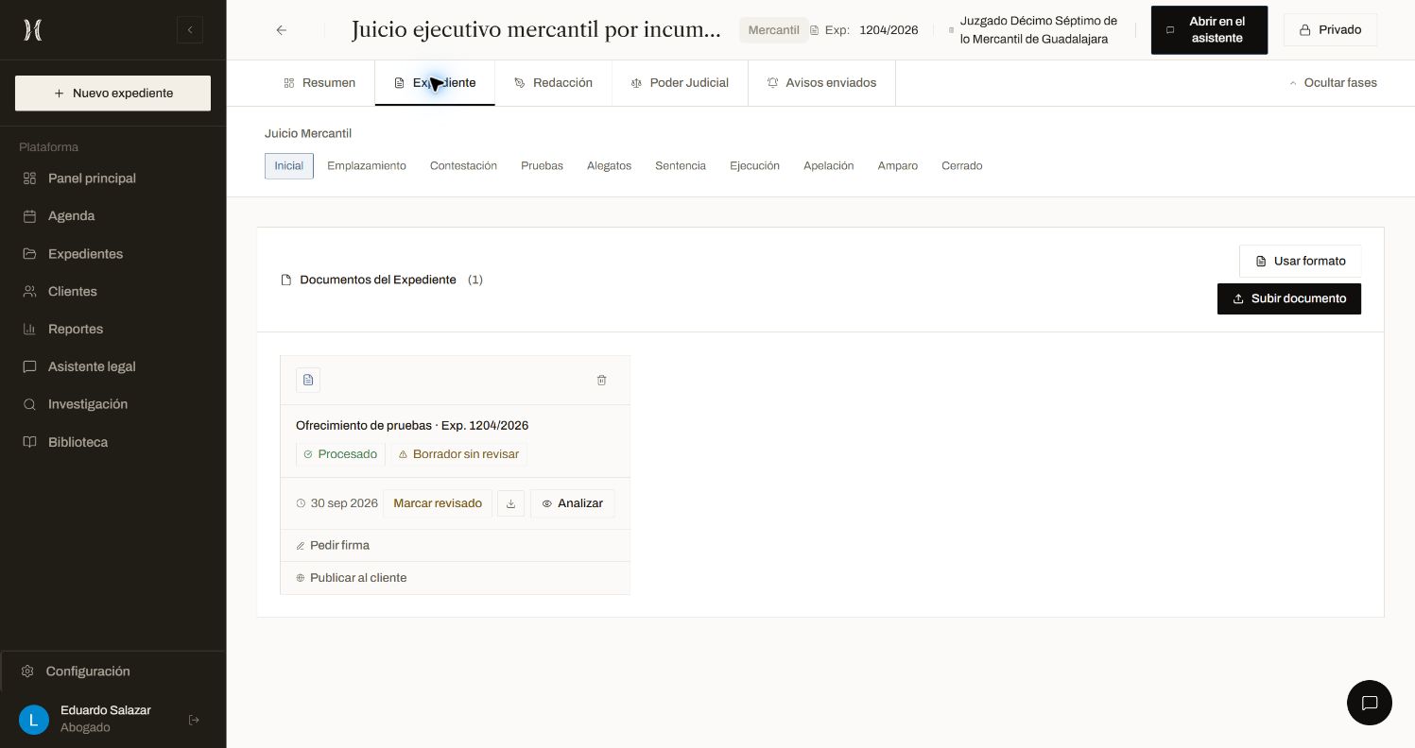Switch to the Redacción tab
Screen dimensions: 1415x748
tap(554, 83)
